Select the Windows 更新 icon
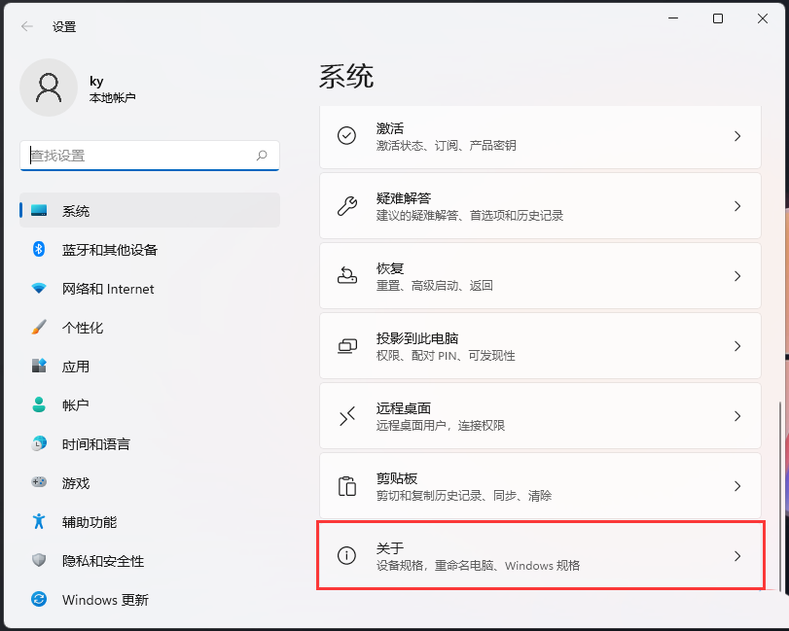 (x=37, y=600)
